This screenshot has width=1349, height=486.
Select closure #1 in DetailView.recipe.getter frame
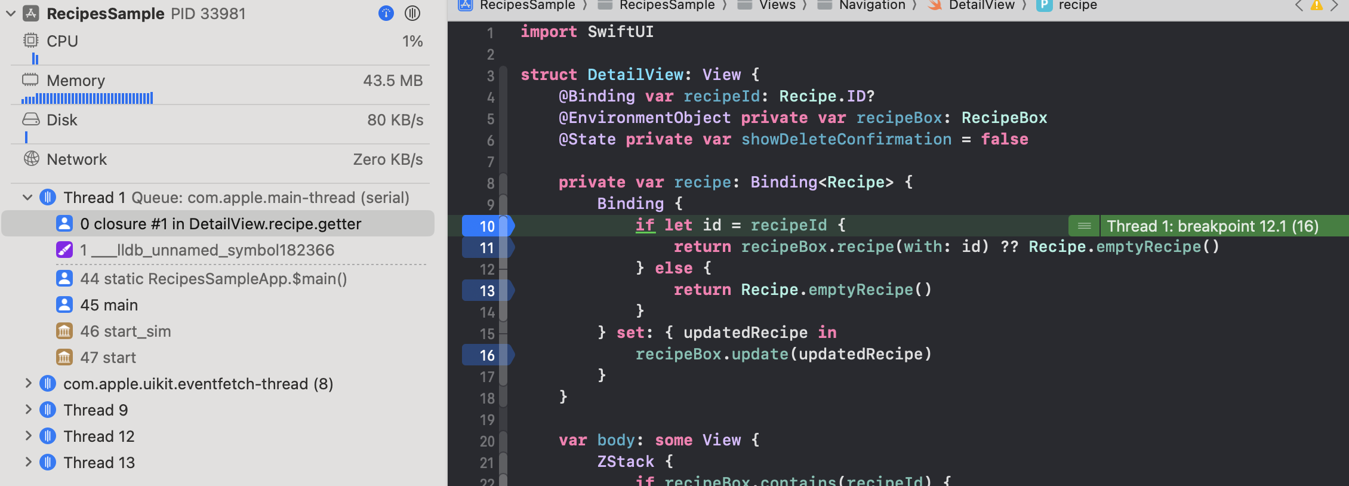[220, 224]
